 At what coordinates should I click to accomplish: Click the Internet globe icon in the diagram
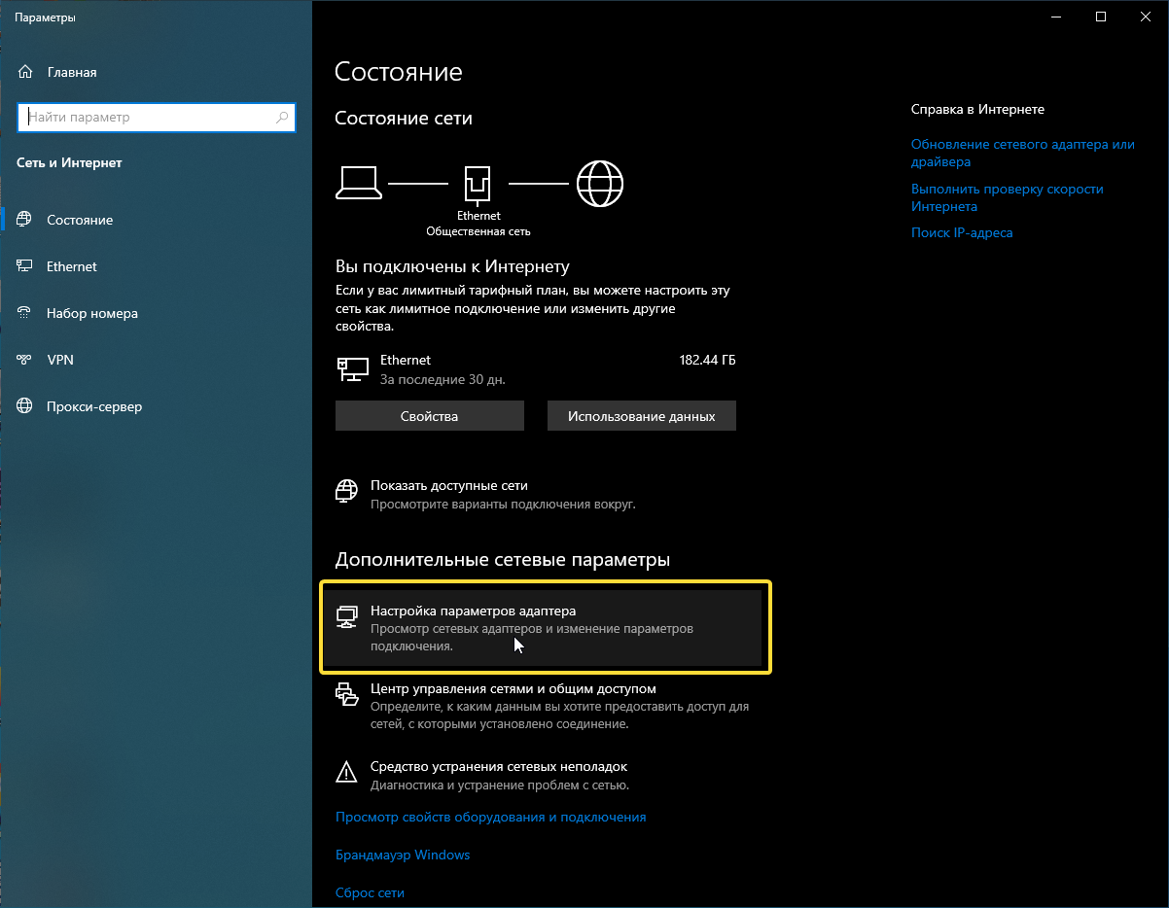pos(600,183)
